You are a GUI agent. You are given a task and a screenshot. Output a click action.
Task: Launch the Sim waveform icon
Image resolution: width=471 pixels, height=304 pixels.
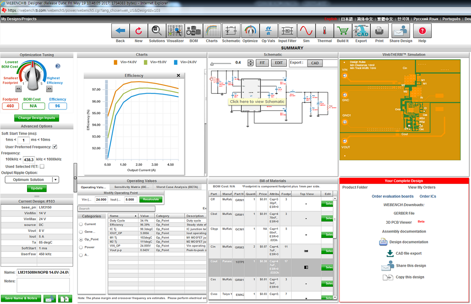tap(306, 30)
